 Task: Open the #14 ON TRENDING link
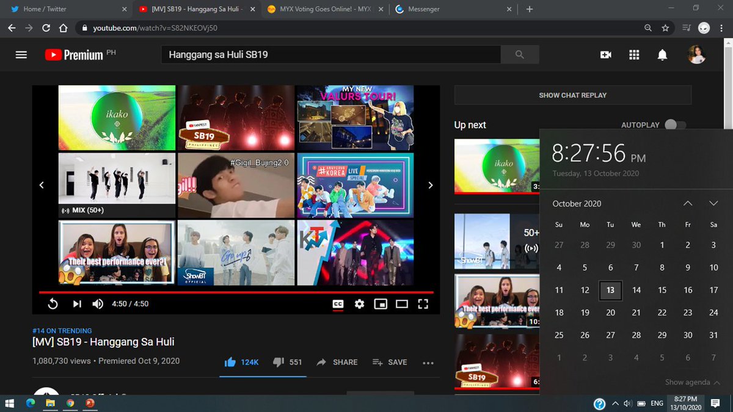tap(62, 331)
